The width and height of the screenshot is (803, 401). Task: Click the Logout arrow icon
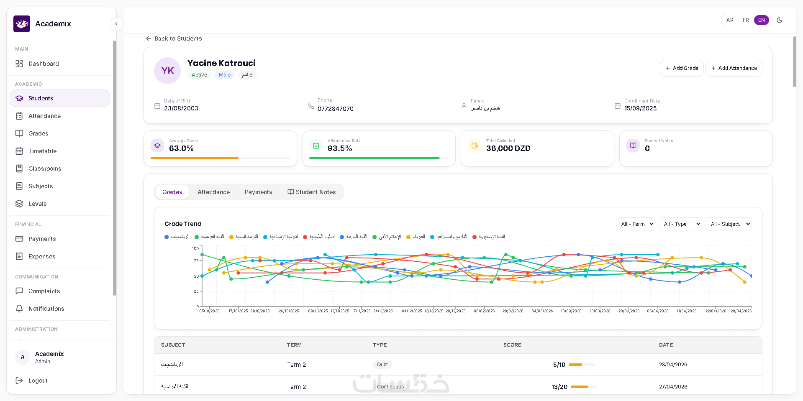click(19, 381)
